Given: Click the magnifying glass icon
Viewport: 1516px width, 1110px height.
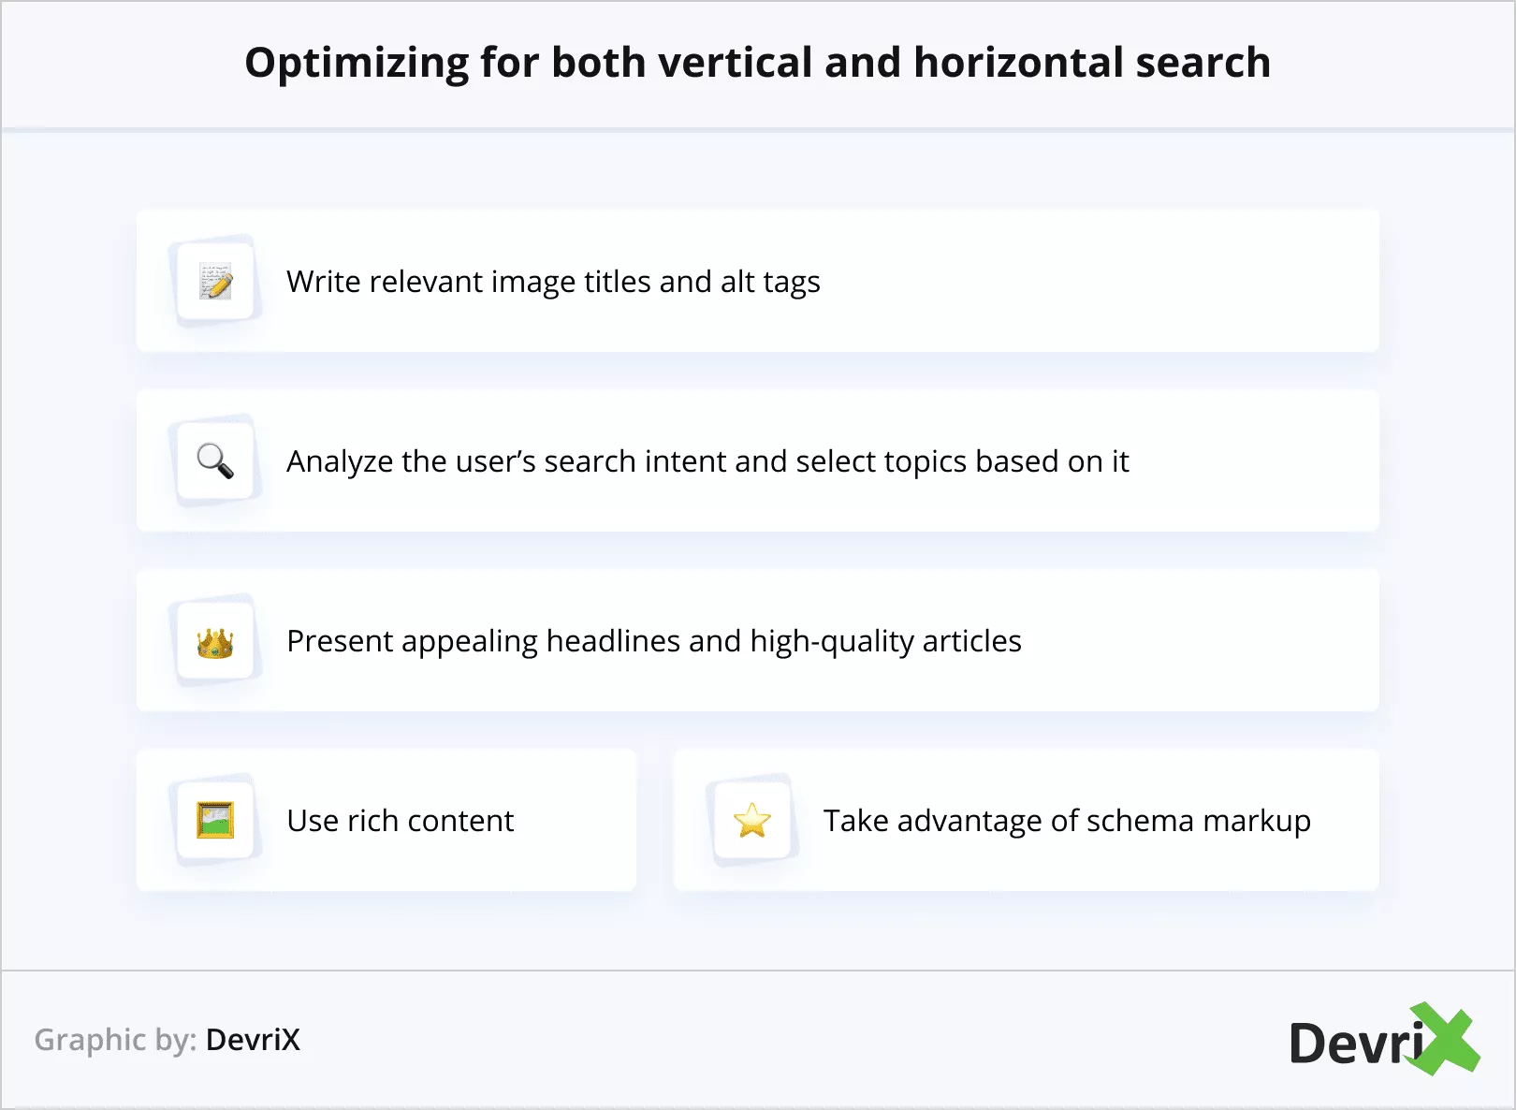Looking at the screenshot, I should point(215,461).
